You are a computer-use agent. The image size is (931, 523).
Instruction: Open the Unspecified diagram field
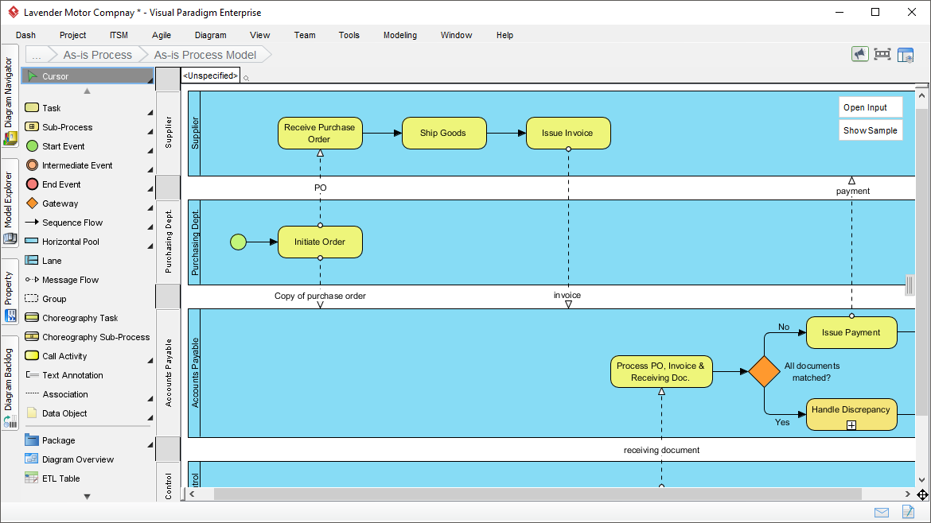pyautogui.click(x=210, y=76)
